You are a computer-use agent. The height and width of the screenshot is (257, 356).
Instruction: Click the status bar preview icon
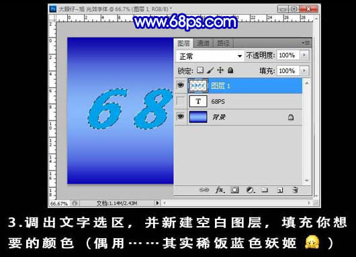75,203
